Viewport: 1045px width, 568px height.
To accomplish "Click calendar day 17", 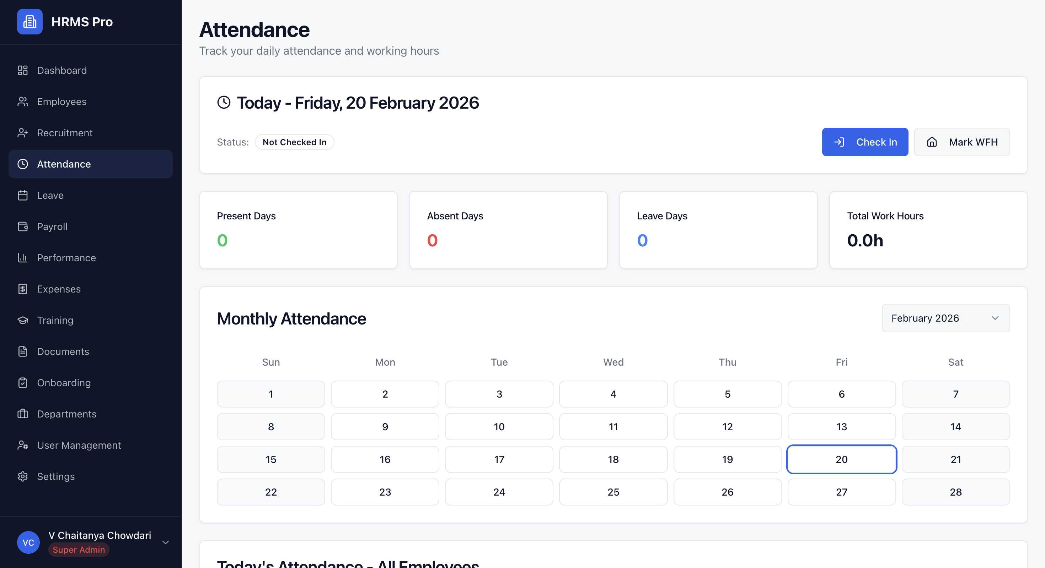I will tap(499, 459).
